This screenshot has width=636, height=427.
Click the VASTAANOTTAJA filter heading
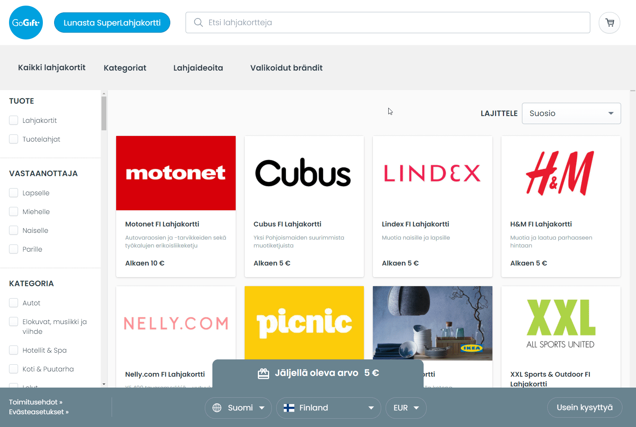click(44, 174)
